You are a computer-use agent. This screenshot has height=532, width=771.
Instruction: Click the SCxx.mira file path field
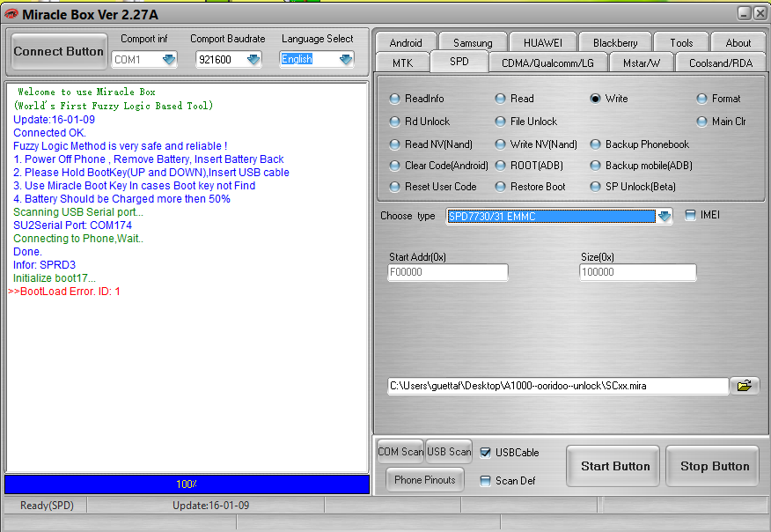click(x=558, y=386)
